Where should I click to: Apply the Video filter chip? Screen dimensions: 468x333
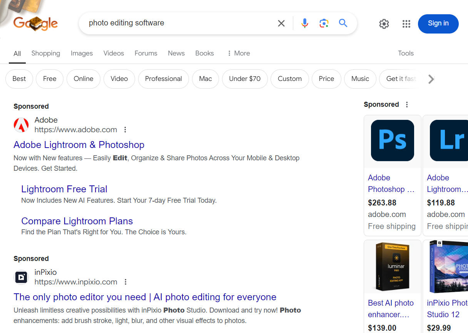click(119, 79)
